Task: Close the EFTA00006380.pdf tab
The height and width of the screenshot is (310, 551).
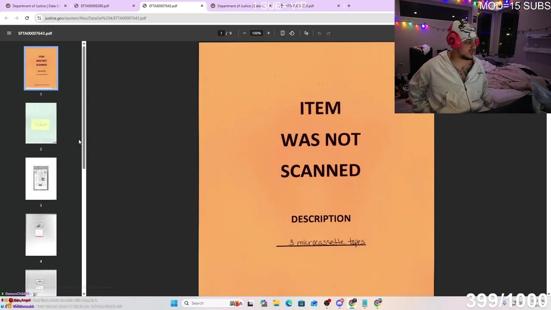Action: click(133, 6)
